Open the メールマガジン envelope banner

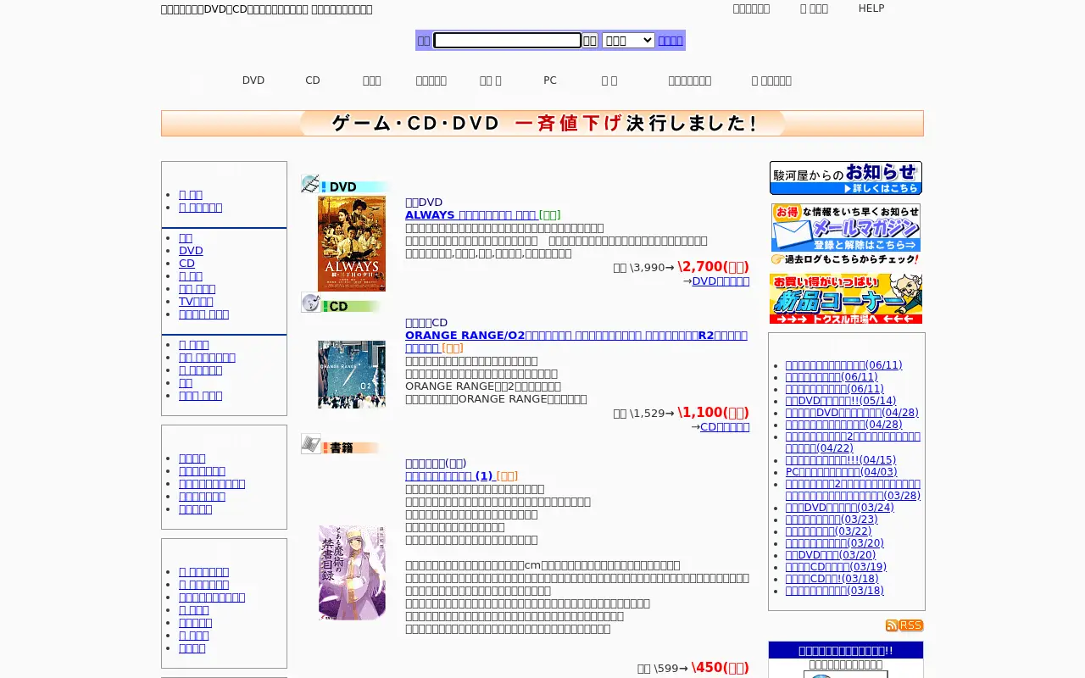coord(846,234)
